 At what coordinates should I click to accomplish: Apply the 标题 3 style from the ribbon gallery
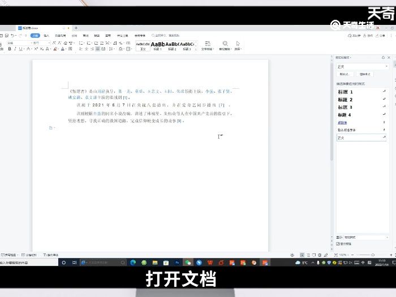[x=187, y=46]
